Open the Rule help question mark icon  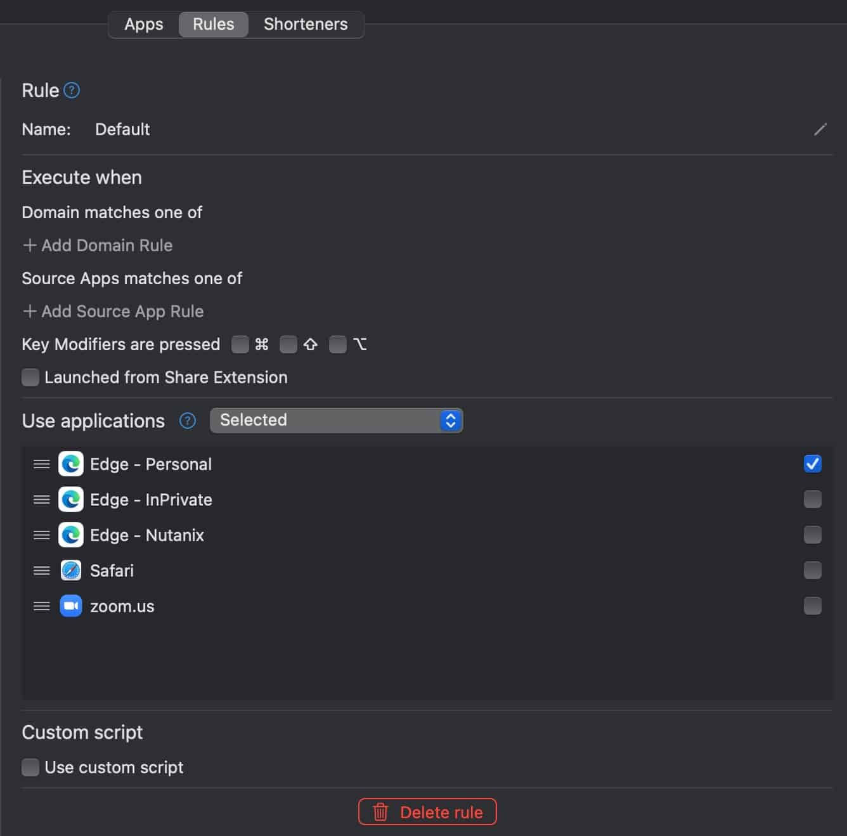pos(72,90)
